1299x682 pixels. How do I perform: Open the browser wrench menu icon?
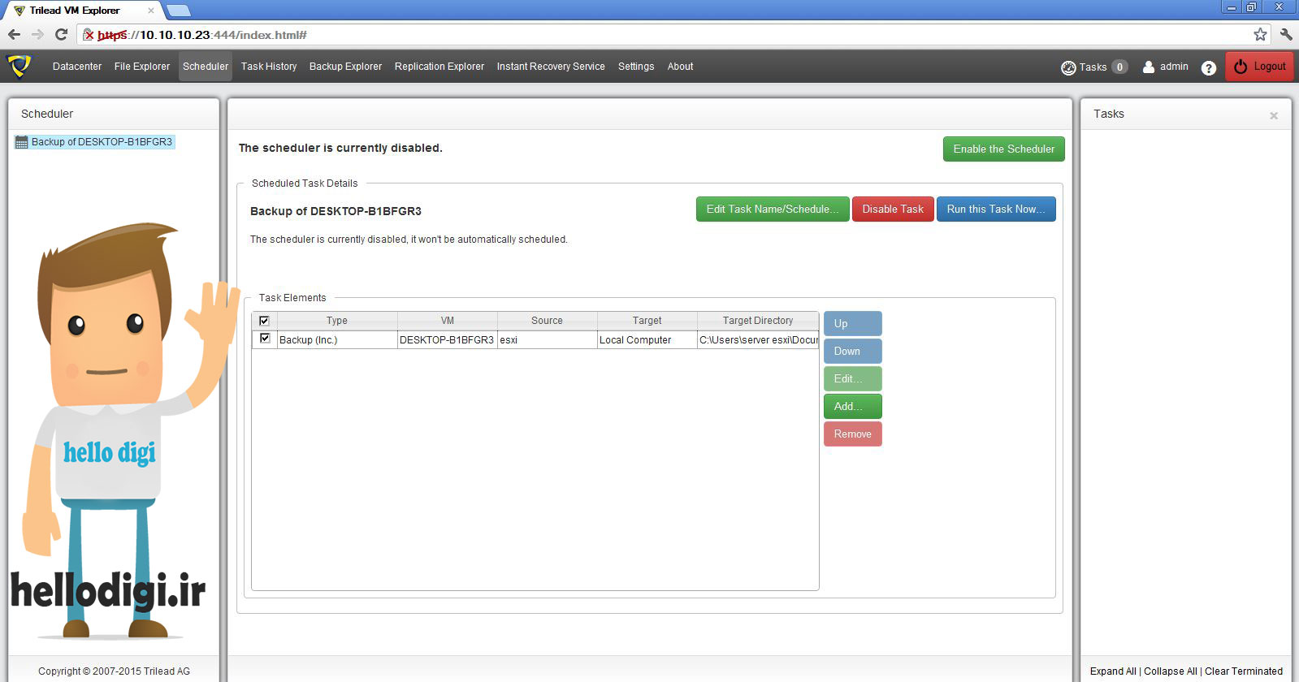tap(1285, 34)
